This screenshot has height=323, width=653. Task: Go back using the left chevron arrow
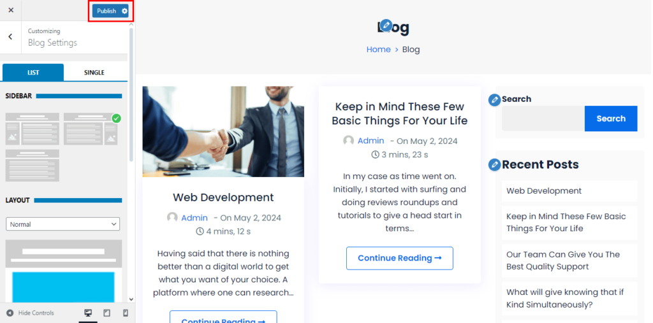pyautogui.click(x=10, y=36)
